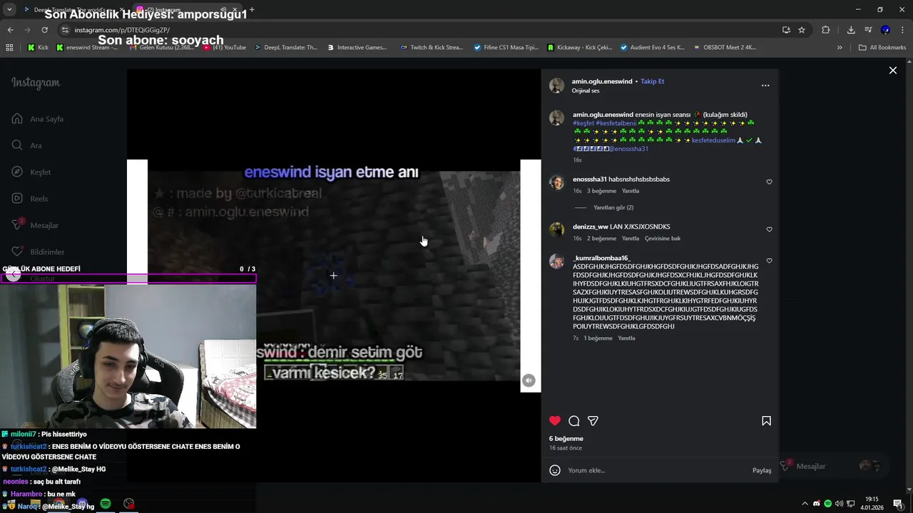Open the apps grid icon in bookmarks bar

tap(9, 48)
